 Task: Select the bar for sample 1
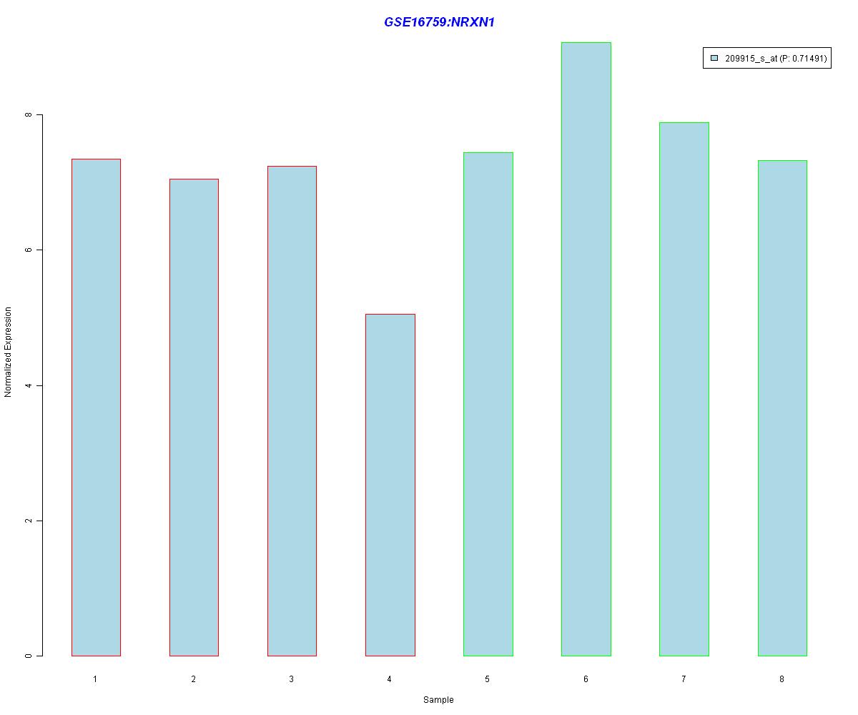pos(96,407)
